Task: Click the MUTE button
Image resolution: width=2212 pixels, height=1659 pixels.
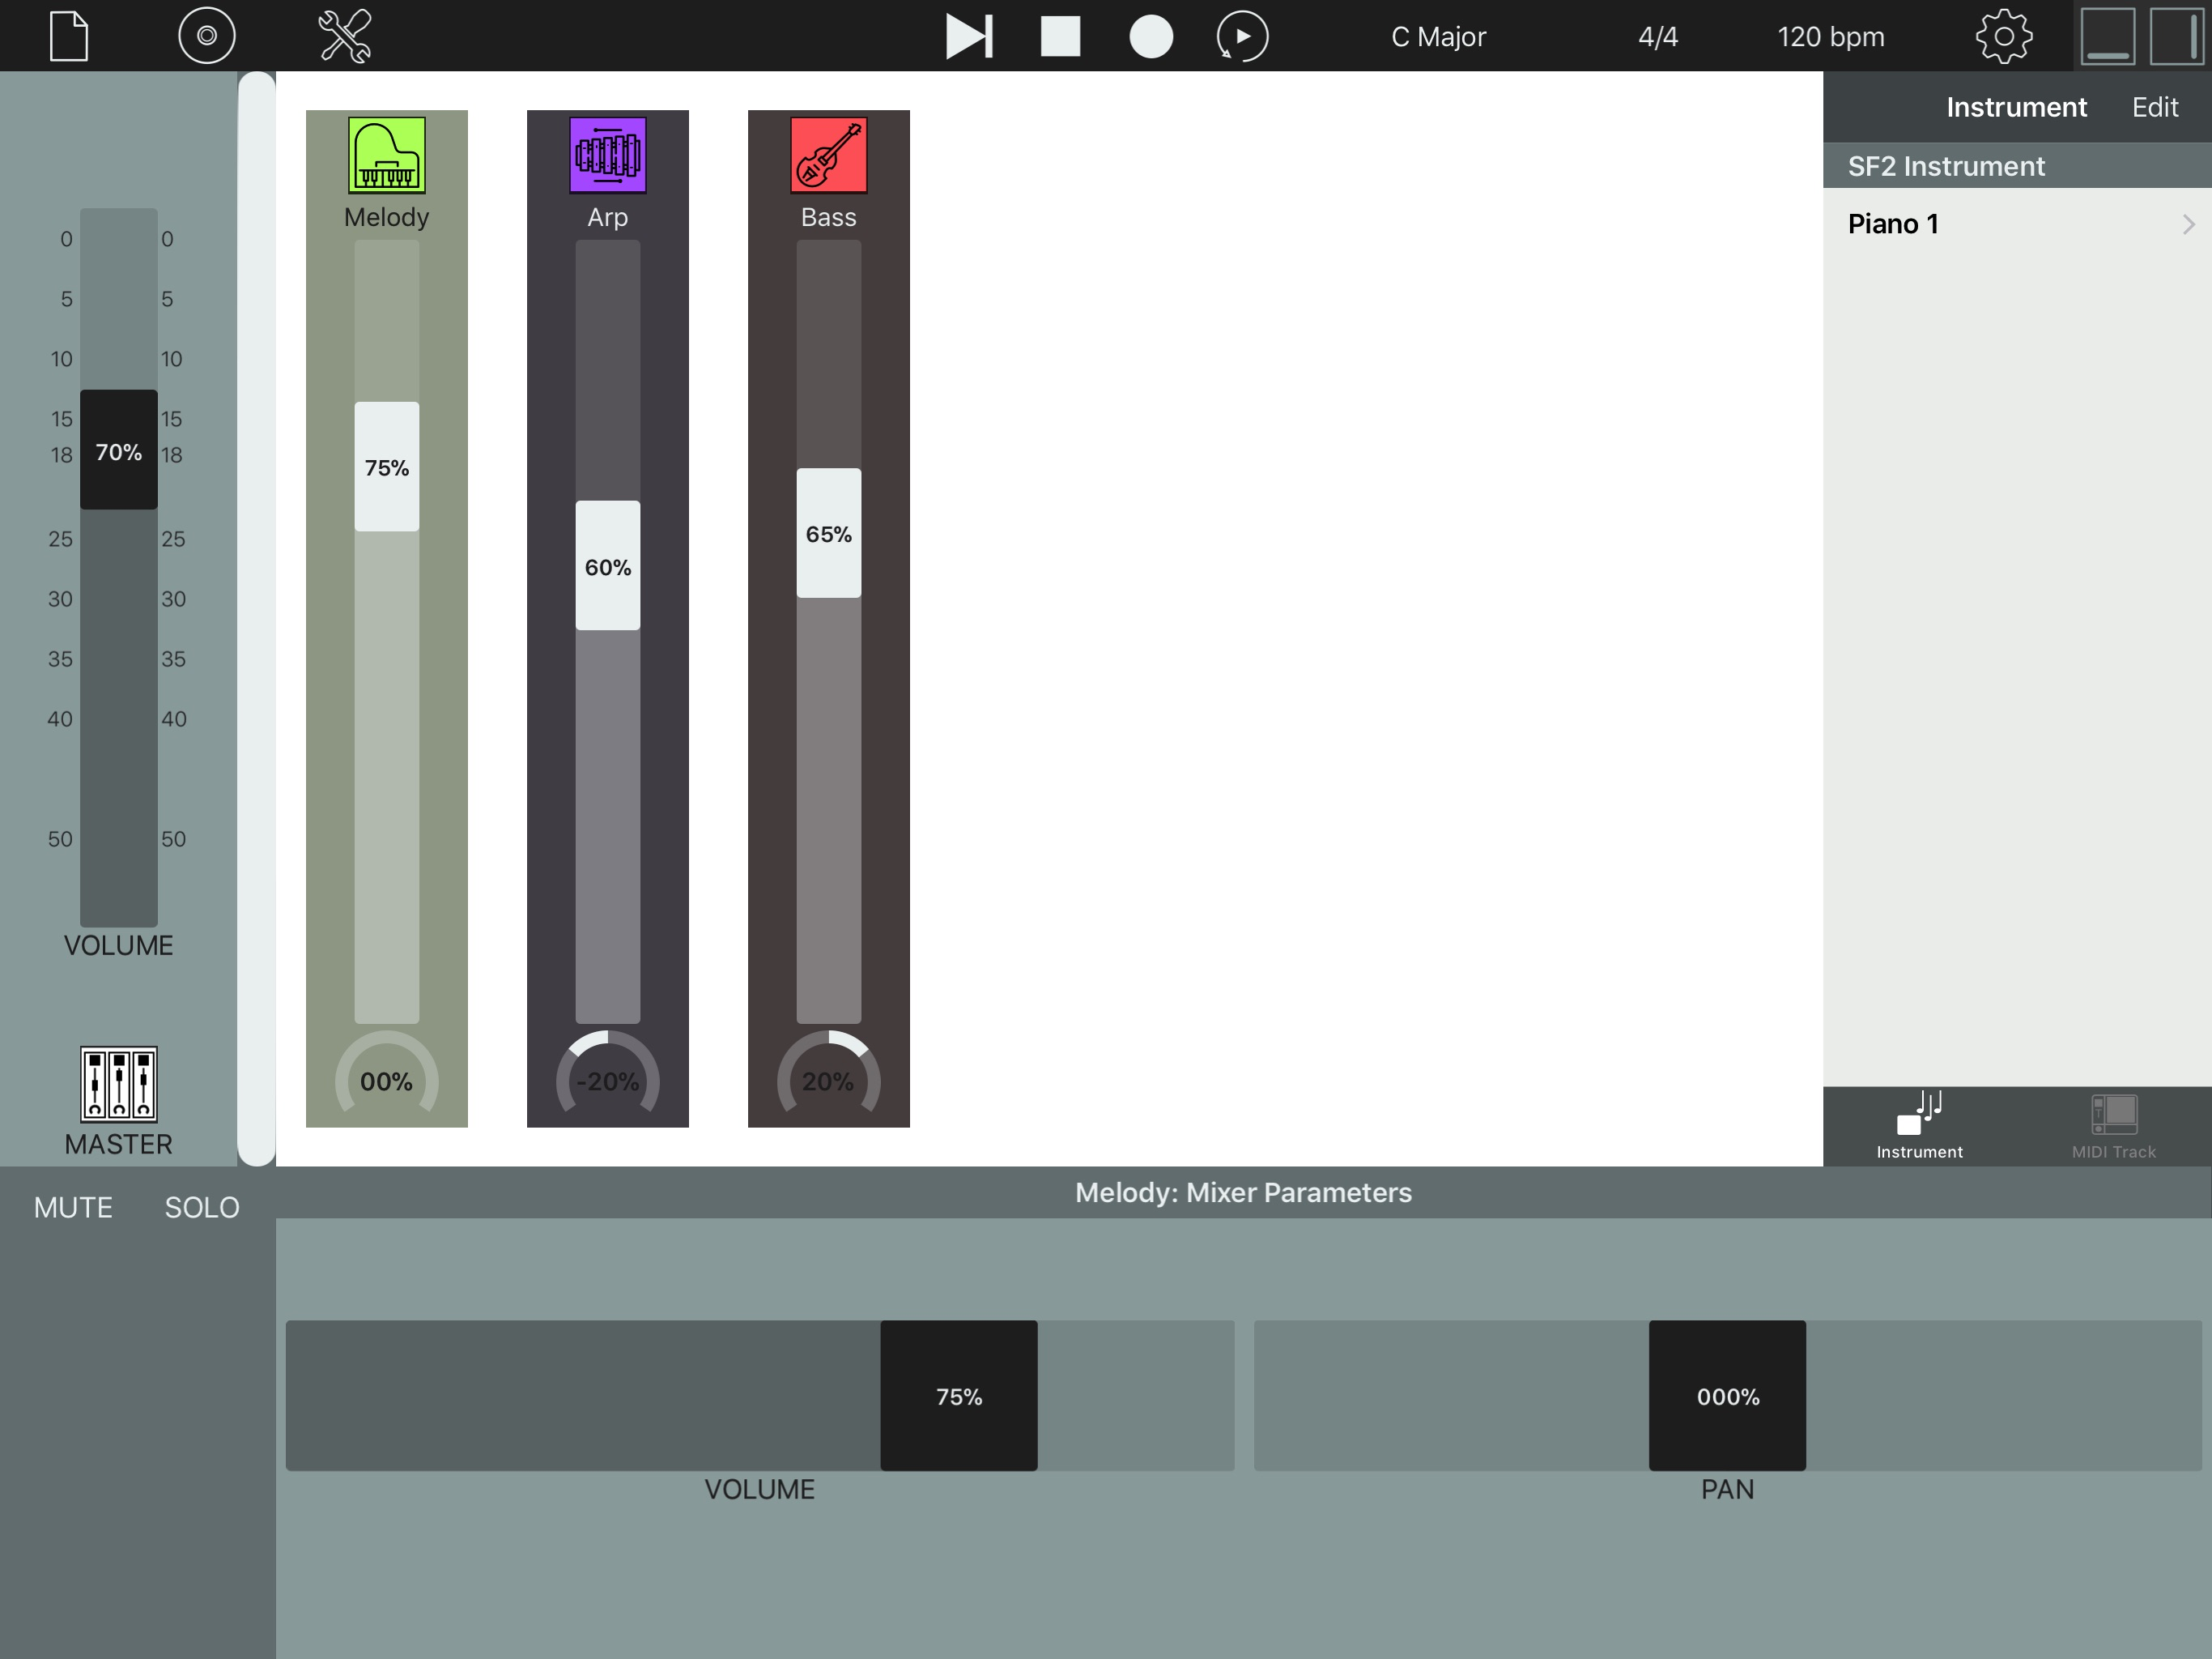Action: click(73, 1207)
